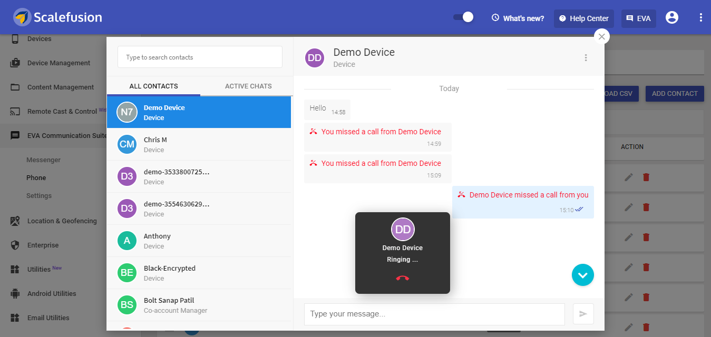711x337 pixels.
Task: Click the Upload CSV button
Action: tap(622, 93)
